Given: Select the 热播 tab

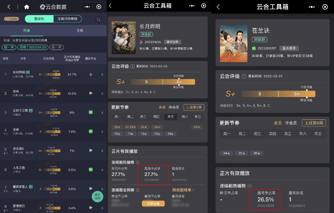Looking at the screenshot, I should point(27,31).
